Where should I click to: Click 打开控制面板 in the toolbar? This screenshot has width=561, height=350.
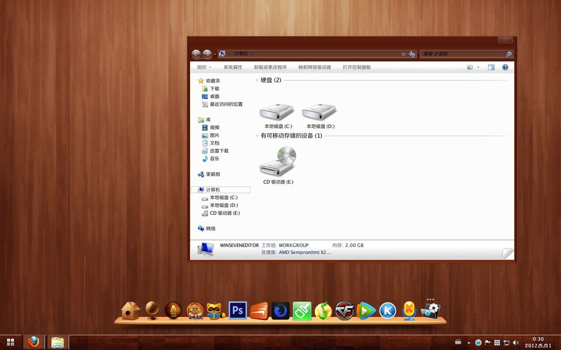[x=357, y=67]
